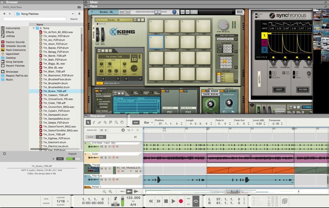
Task: Toggle the Snap button in Sequencer
Action: point(136,123)
